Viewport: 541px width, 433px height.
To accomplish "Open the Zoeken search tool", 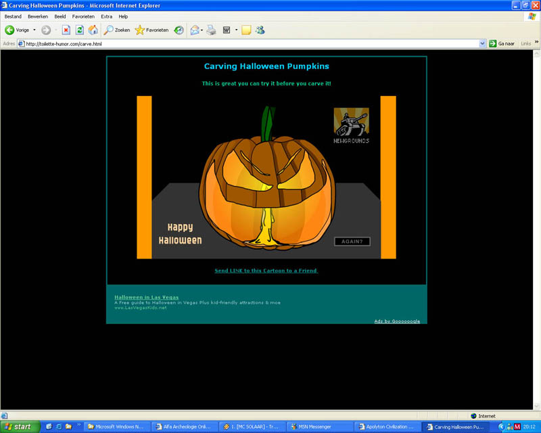I will (116, 30).
